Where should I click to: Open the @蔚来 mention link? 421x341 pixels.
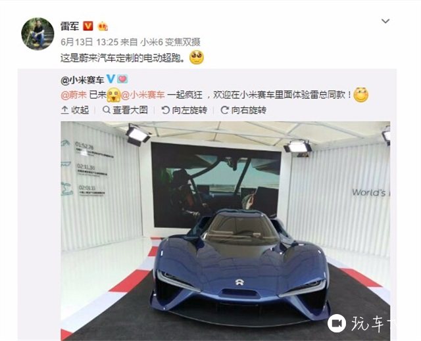74,95
